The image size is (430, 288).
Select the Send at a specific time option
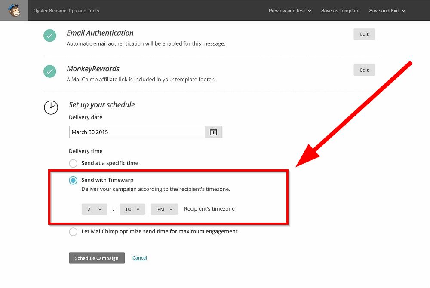(73, 163)
